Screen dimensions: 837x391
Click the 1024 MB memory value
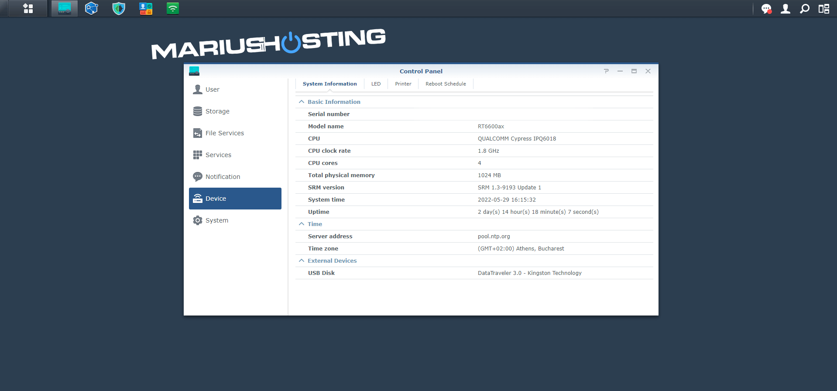[489, 175]
